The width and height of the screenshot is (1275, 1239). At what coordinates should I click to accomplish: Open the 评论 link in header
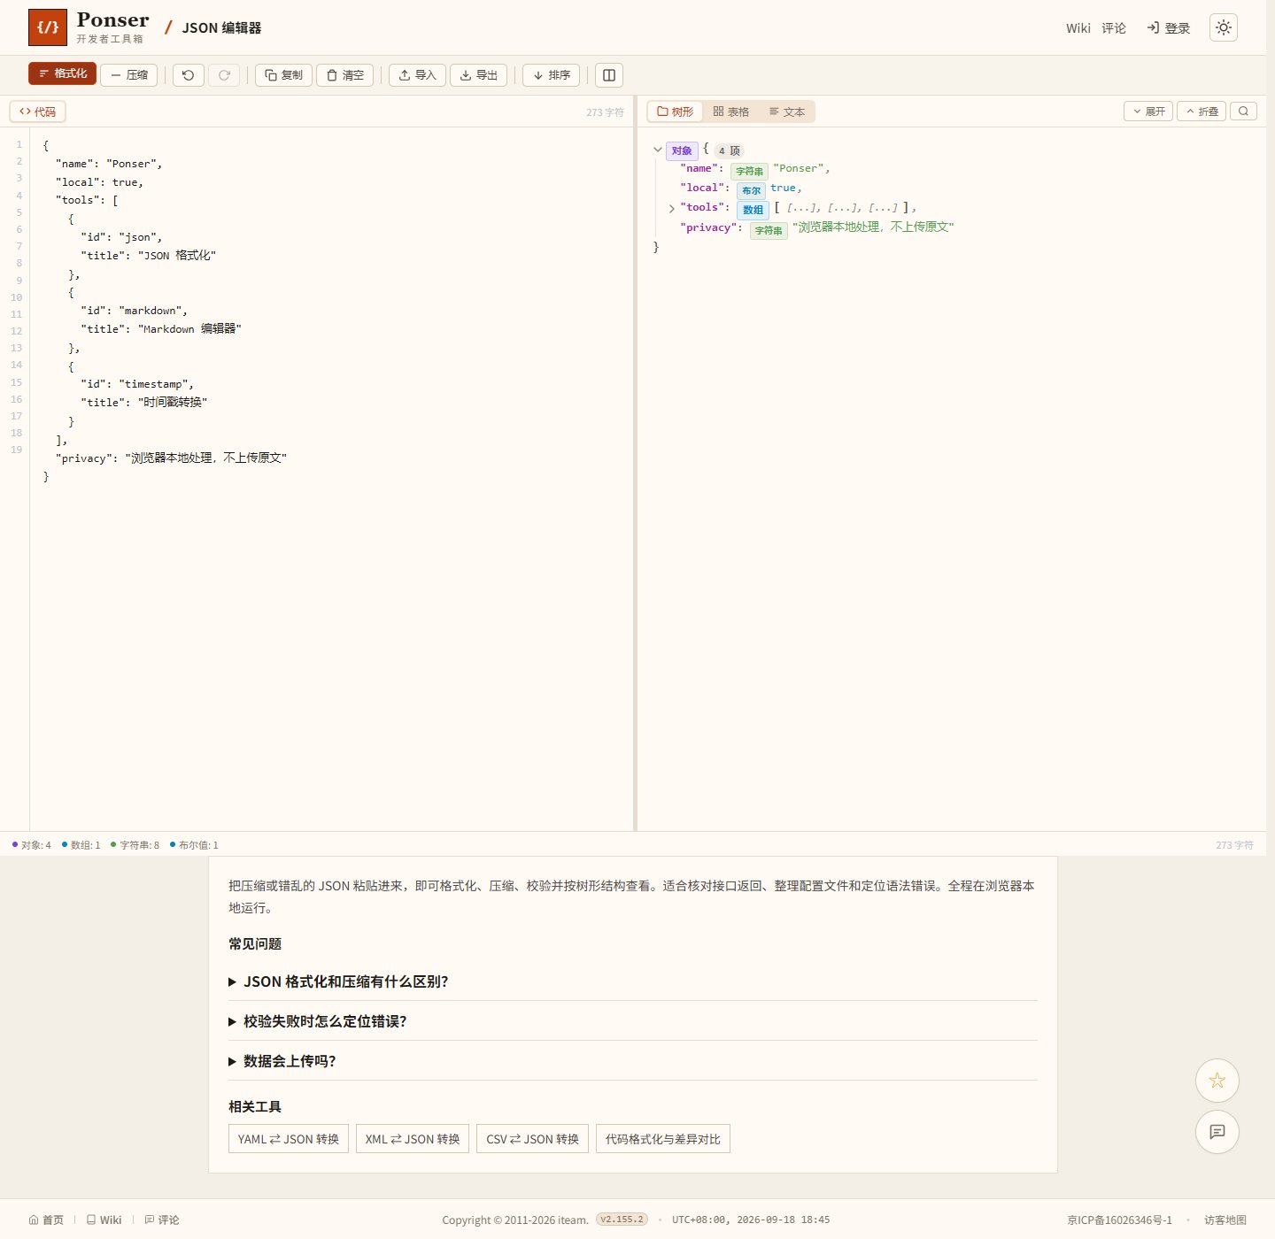(x=1114, y=28)
